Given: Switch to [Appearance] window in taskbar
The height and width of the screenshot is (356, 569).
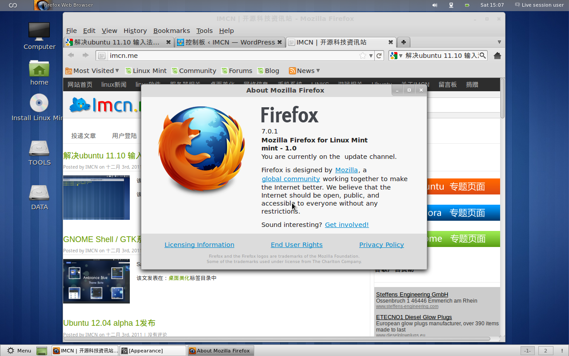Looking at the screenshot, I should (153, 351).
